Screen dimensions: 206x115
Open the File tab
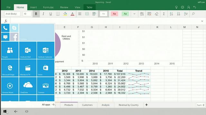8,7
